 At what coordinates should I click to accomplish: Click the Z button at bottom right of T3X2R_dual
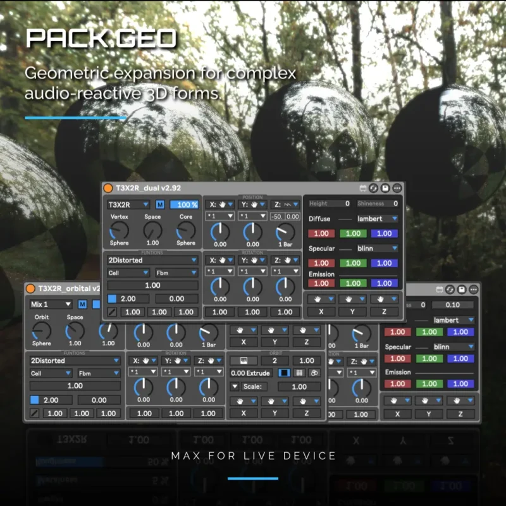(385, 312)
